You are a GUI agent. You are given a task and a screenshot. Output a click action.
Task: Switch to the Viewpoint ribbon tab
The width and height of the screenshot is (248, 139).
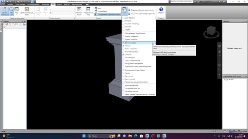click(20, 5)
